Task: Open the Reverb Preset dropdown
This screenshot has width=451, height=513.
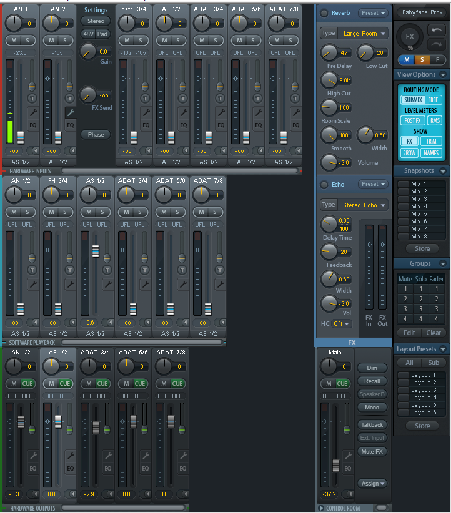Action: click(373, 13)
